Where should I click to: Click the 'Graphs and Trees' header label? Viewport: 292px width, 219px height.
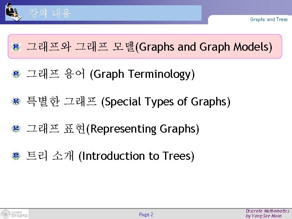[x=269, y=19]
